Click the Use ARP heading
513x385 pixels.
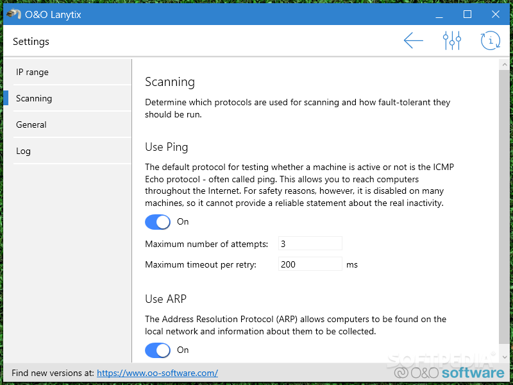point(165,299)
